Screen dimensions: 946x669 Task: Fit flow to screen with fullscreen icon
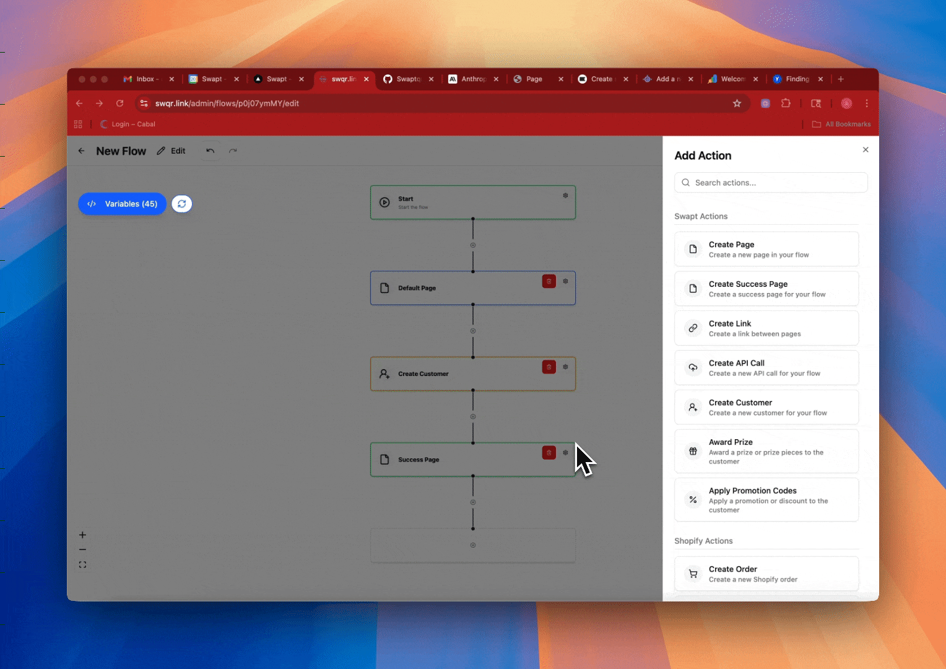82,565
